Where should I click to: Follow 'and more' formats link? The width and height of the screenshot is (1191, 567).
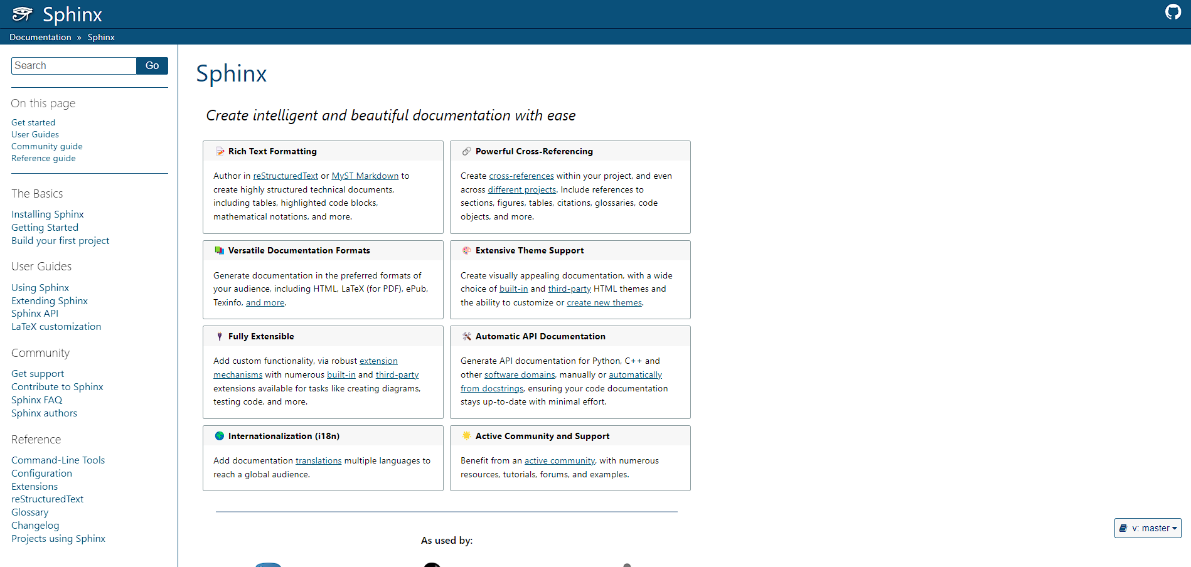[x=265, y=303]
